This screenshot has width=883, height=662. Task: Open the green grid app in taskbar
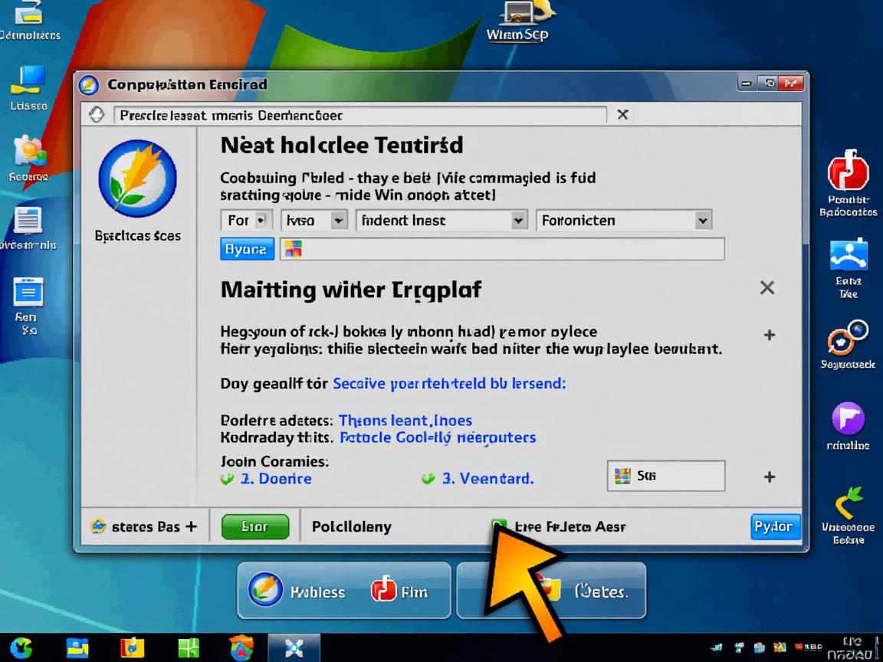pos(189,648)
